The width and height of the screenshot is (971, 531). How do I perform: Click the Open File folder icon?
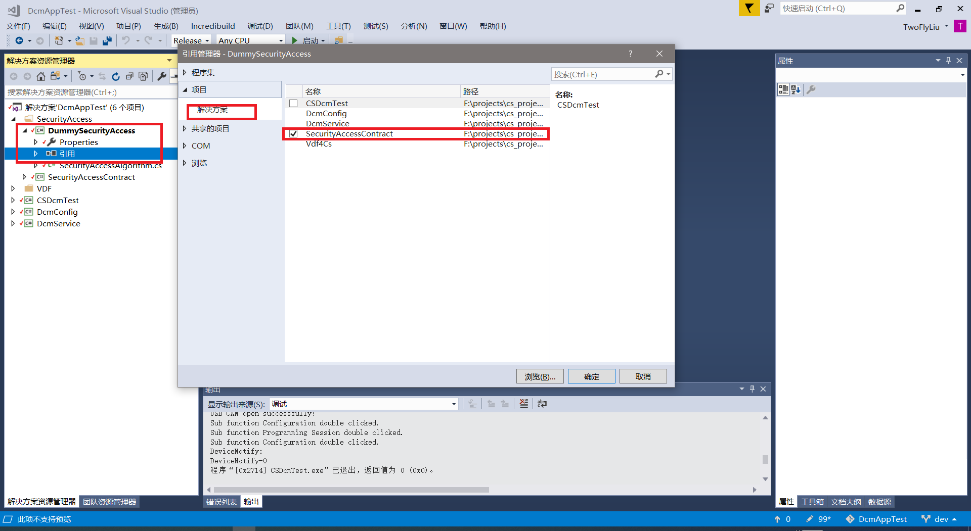(x=80, y=40)
